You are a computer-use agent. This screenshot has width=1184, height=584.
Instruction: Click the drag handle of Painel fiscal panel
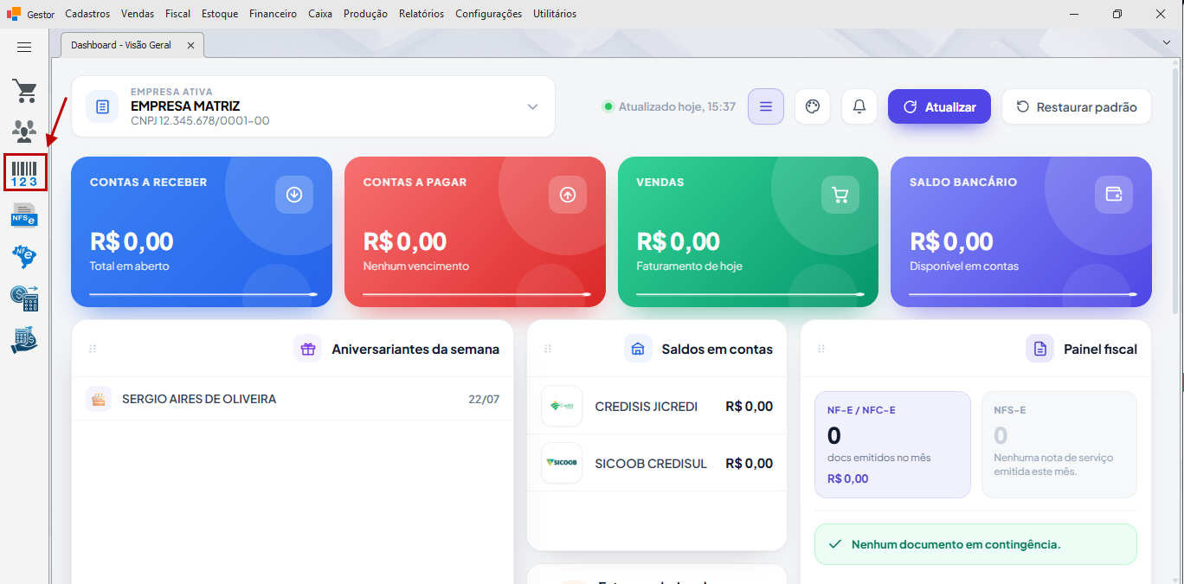821,349
